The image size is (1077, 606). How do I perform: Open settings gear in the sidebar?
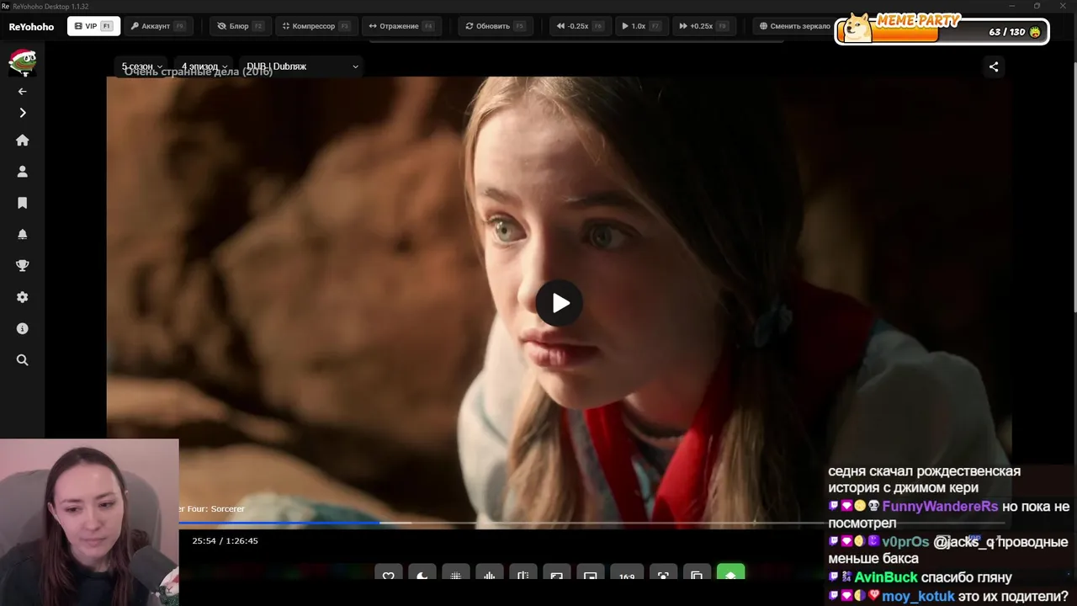(23, 297)
